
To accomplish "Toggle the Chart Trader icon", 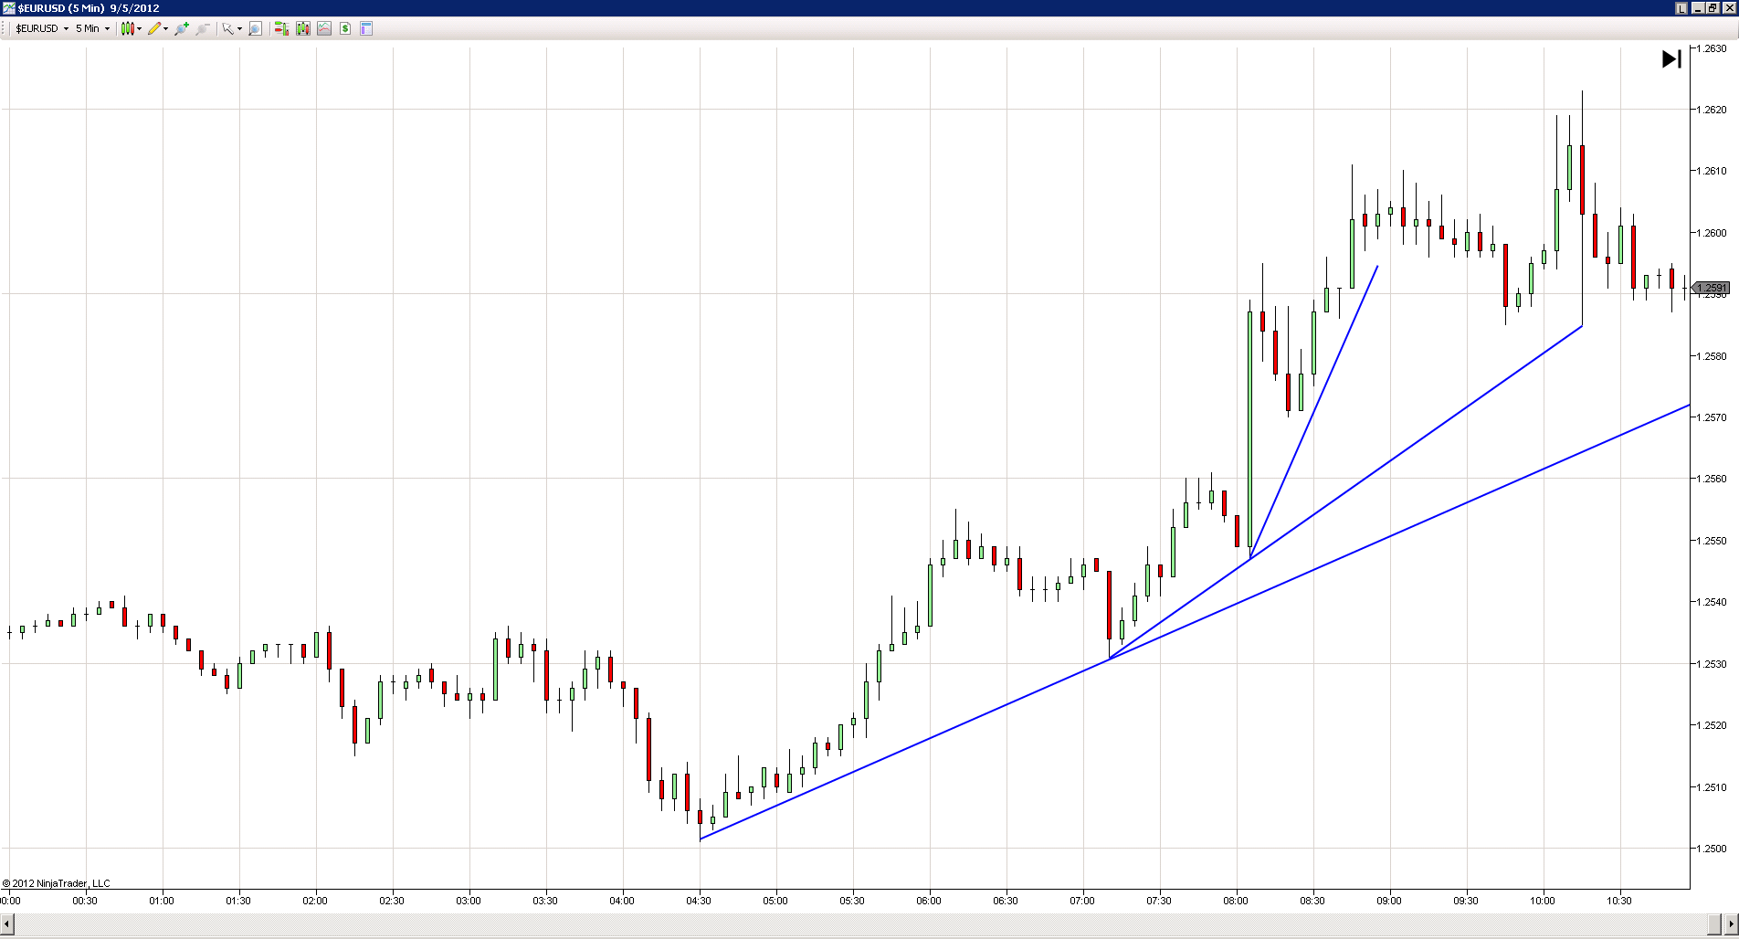I will click(281, 28).
